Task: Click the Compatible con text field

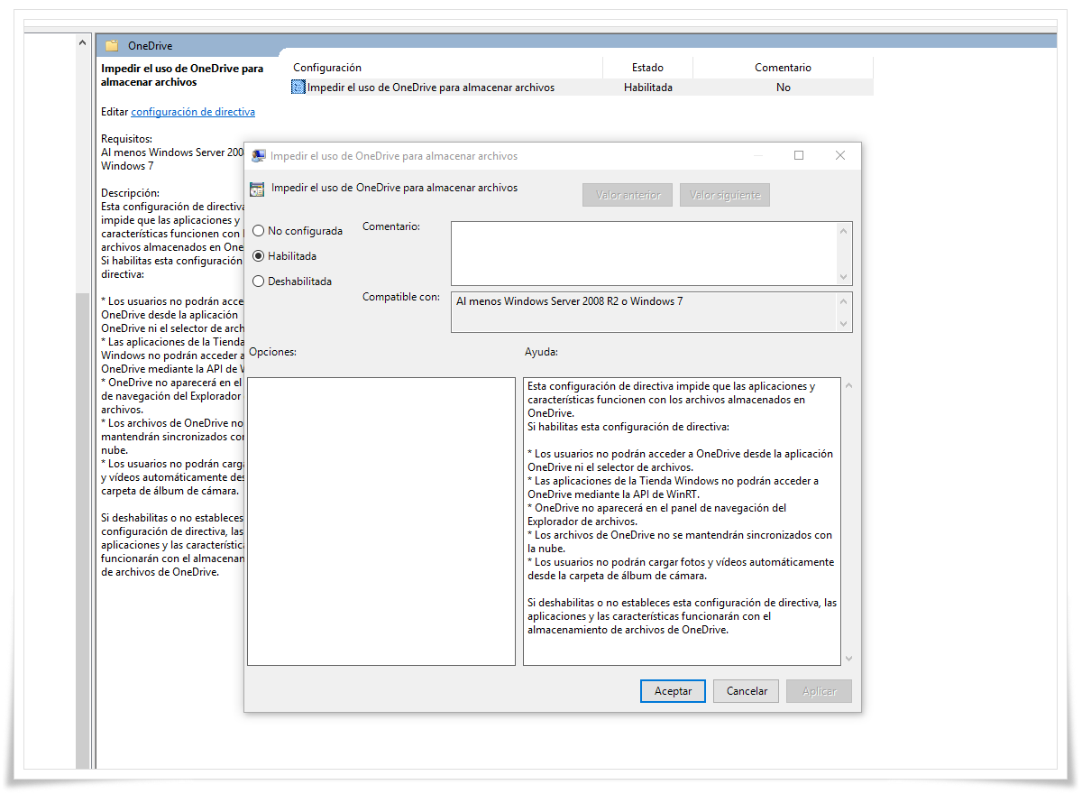Action: [644, 312]
